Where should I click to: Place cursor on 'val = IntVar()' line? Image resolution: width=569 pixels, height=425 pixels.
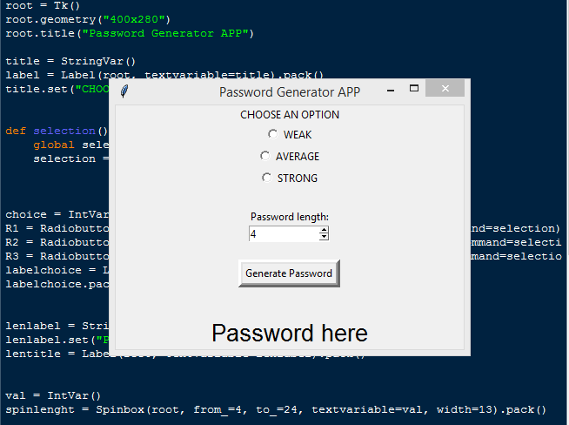tap(53, 395)
